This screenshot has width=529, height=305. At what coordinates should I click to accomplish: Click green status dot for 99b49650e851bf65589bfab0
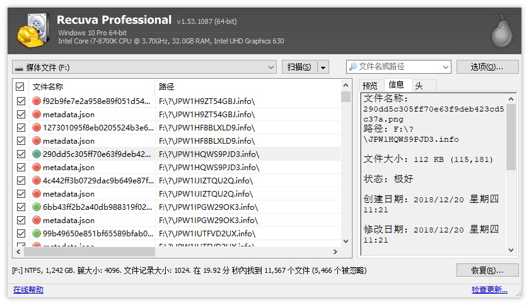tap(37, 233)
